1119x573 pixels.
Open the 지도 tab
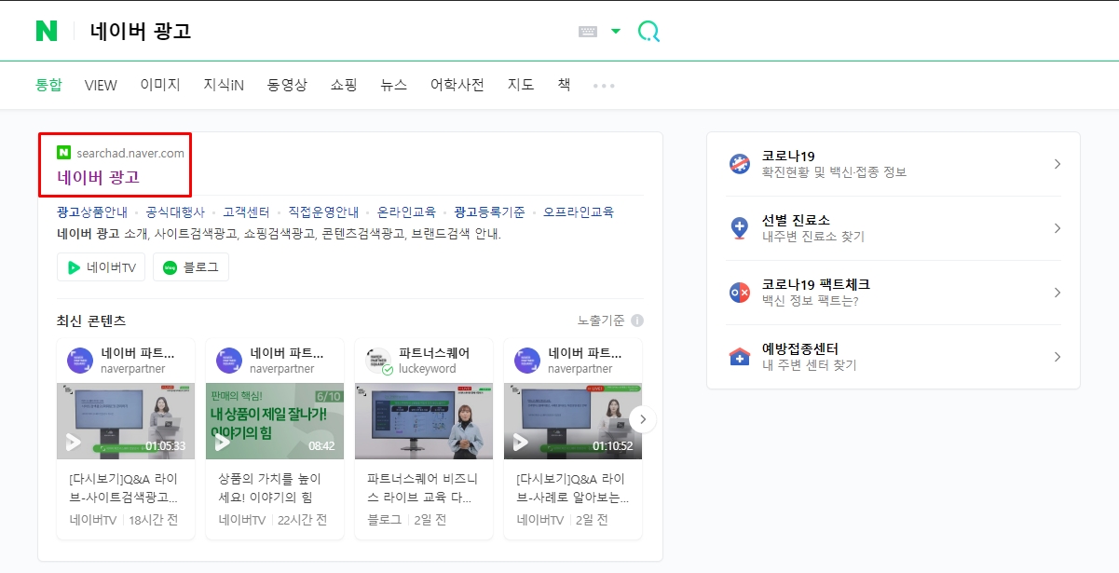point(521,85)
